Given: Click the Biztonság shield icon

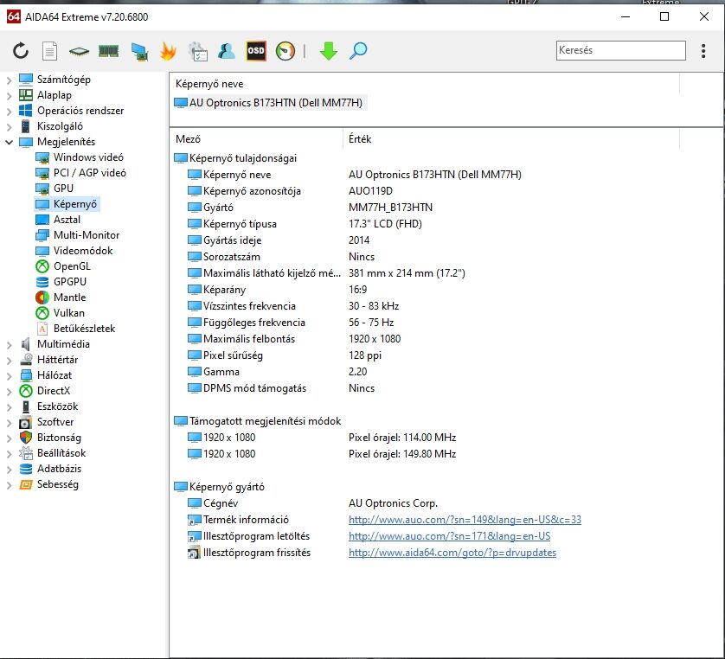Looking at the screenshot, I should click(25, 438).
